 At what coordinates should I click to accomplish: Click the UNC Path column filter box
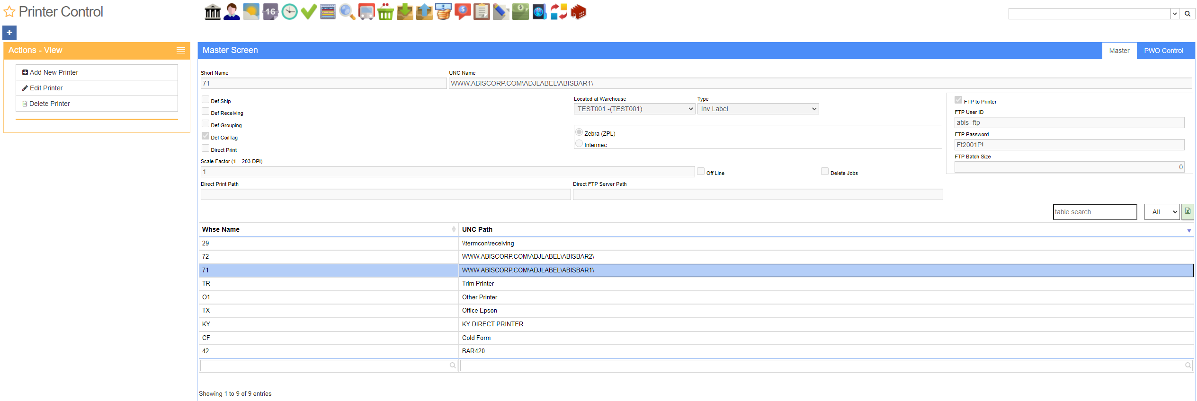click(826, 366)
